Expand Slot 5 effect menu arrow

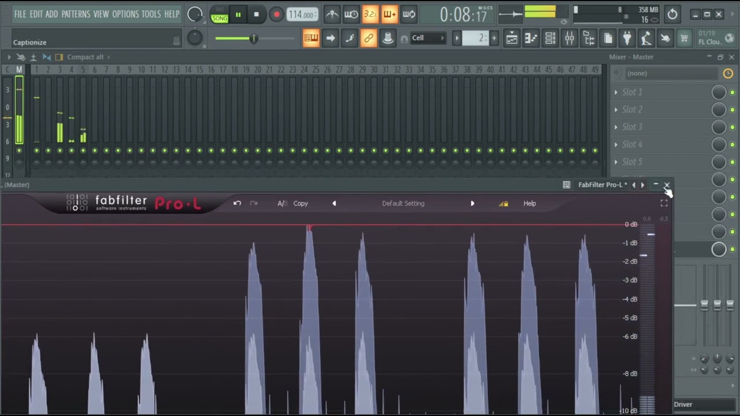[616, 162]
